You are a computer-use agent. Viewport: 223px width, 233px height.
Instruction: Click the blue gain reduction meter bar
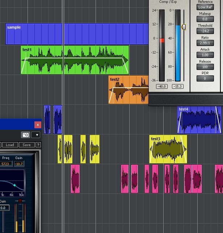tap(178, 53)
